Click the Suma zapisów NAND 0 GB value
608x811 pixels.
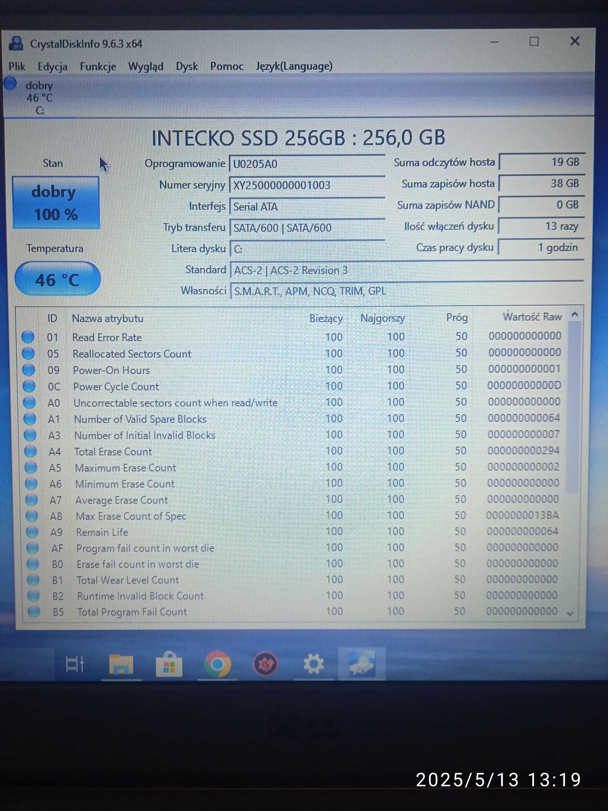(542, 205)
